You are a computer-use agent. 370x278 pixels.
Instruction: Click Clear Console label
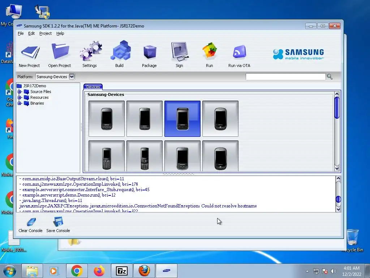click(30, 231)
